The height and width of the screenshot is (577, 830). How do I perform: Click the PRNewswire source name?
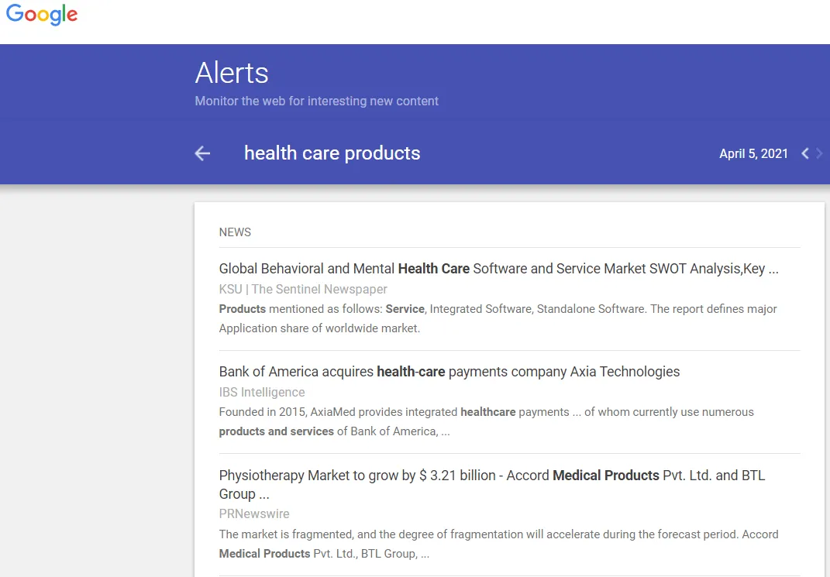click(254, 513)
